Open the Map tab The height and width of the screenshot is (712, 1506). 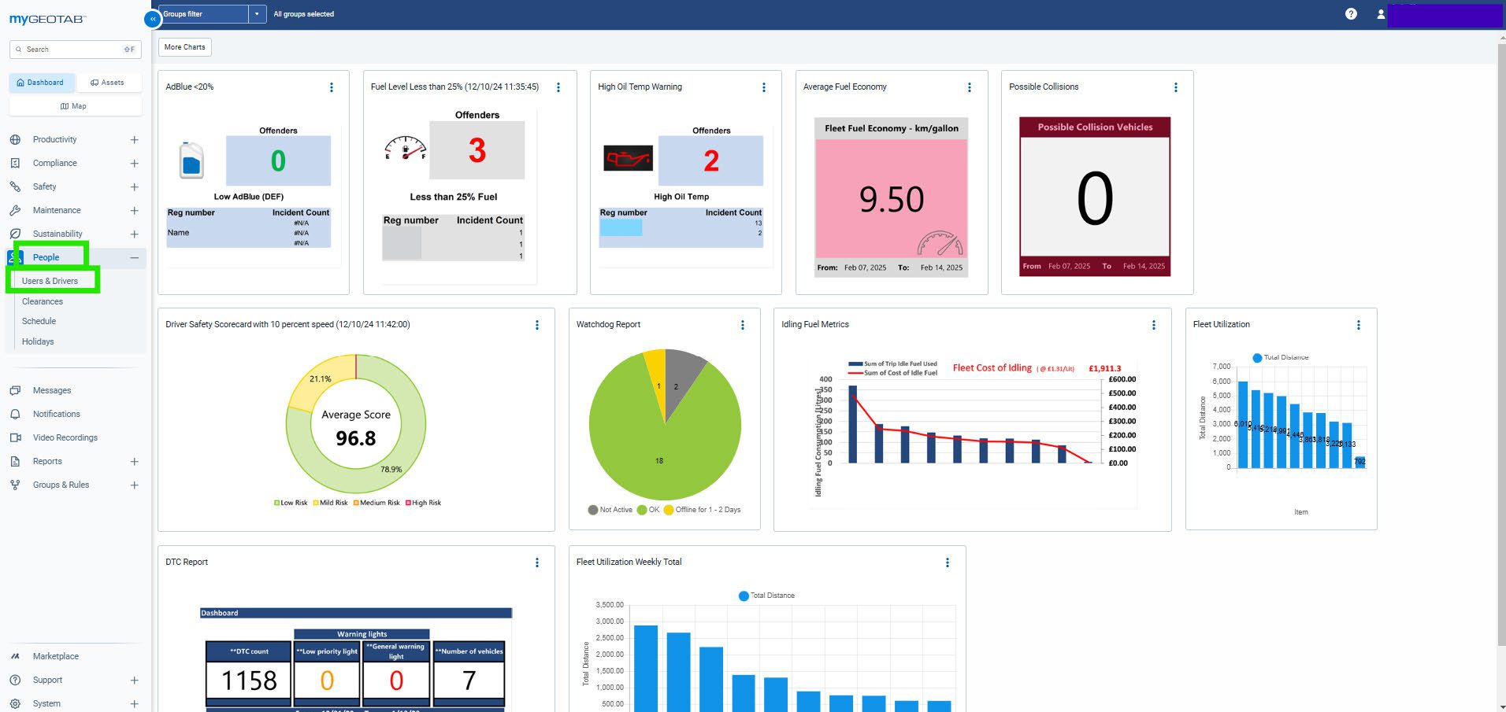(x=74, y=106)
